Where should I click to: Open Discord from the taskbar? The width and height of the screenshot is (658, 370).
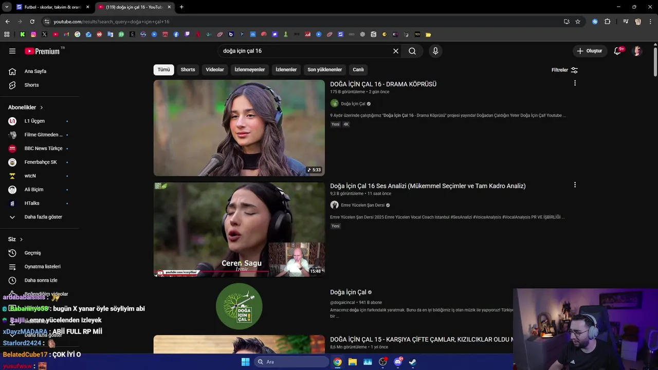click(398, 362)
